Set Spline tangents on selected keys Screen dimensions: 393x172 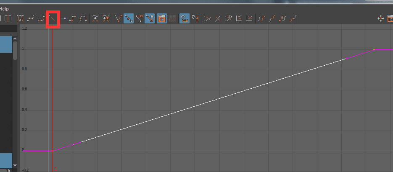(31, 18)
